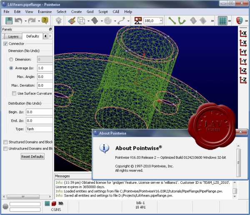Screen dimensions: 250x215
Task: Select the green two-point line icon
Action: (172, 21)
